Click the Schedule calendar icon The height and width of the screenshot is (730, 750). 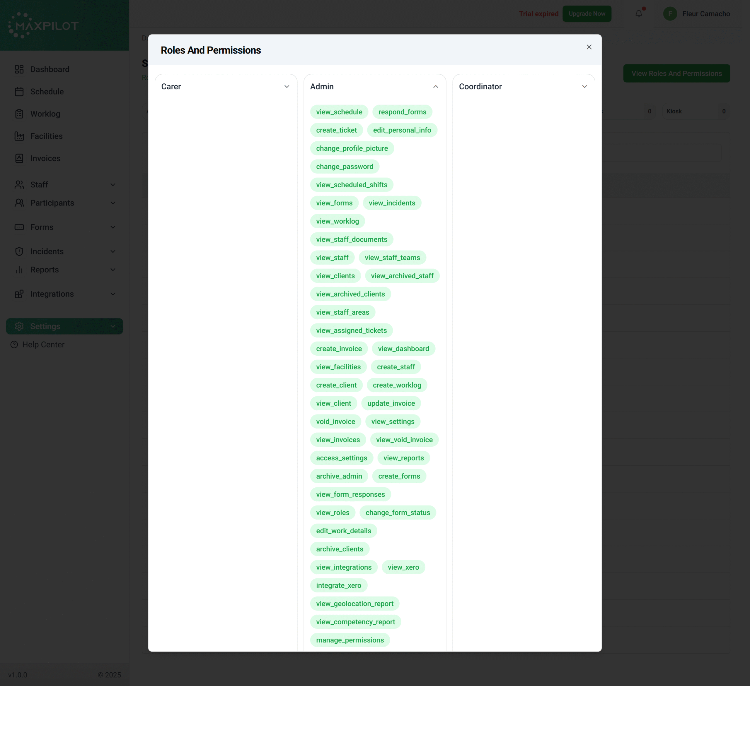coord(19,92)
